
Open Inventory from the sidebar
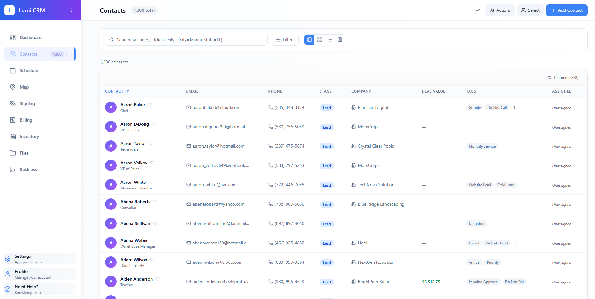tap(29, 136)
